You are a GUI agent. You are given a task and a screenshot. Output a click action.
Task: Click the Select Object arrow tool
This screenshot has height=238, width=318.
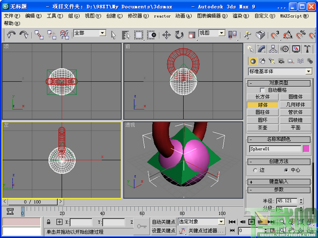pyautogui.click(x=113, y=34)
